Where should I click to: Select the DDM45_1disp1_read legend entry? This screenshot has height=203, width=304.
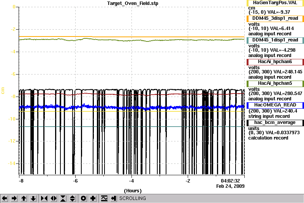click(x=275, y=40)
